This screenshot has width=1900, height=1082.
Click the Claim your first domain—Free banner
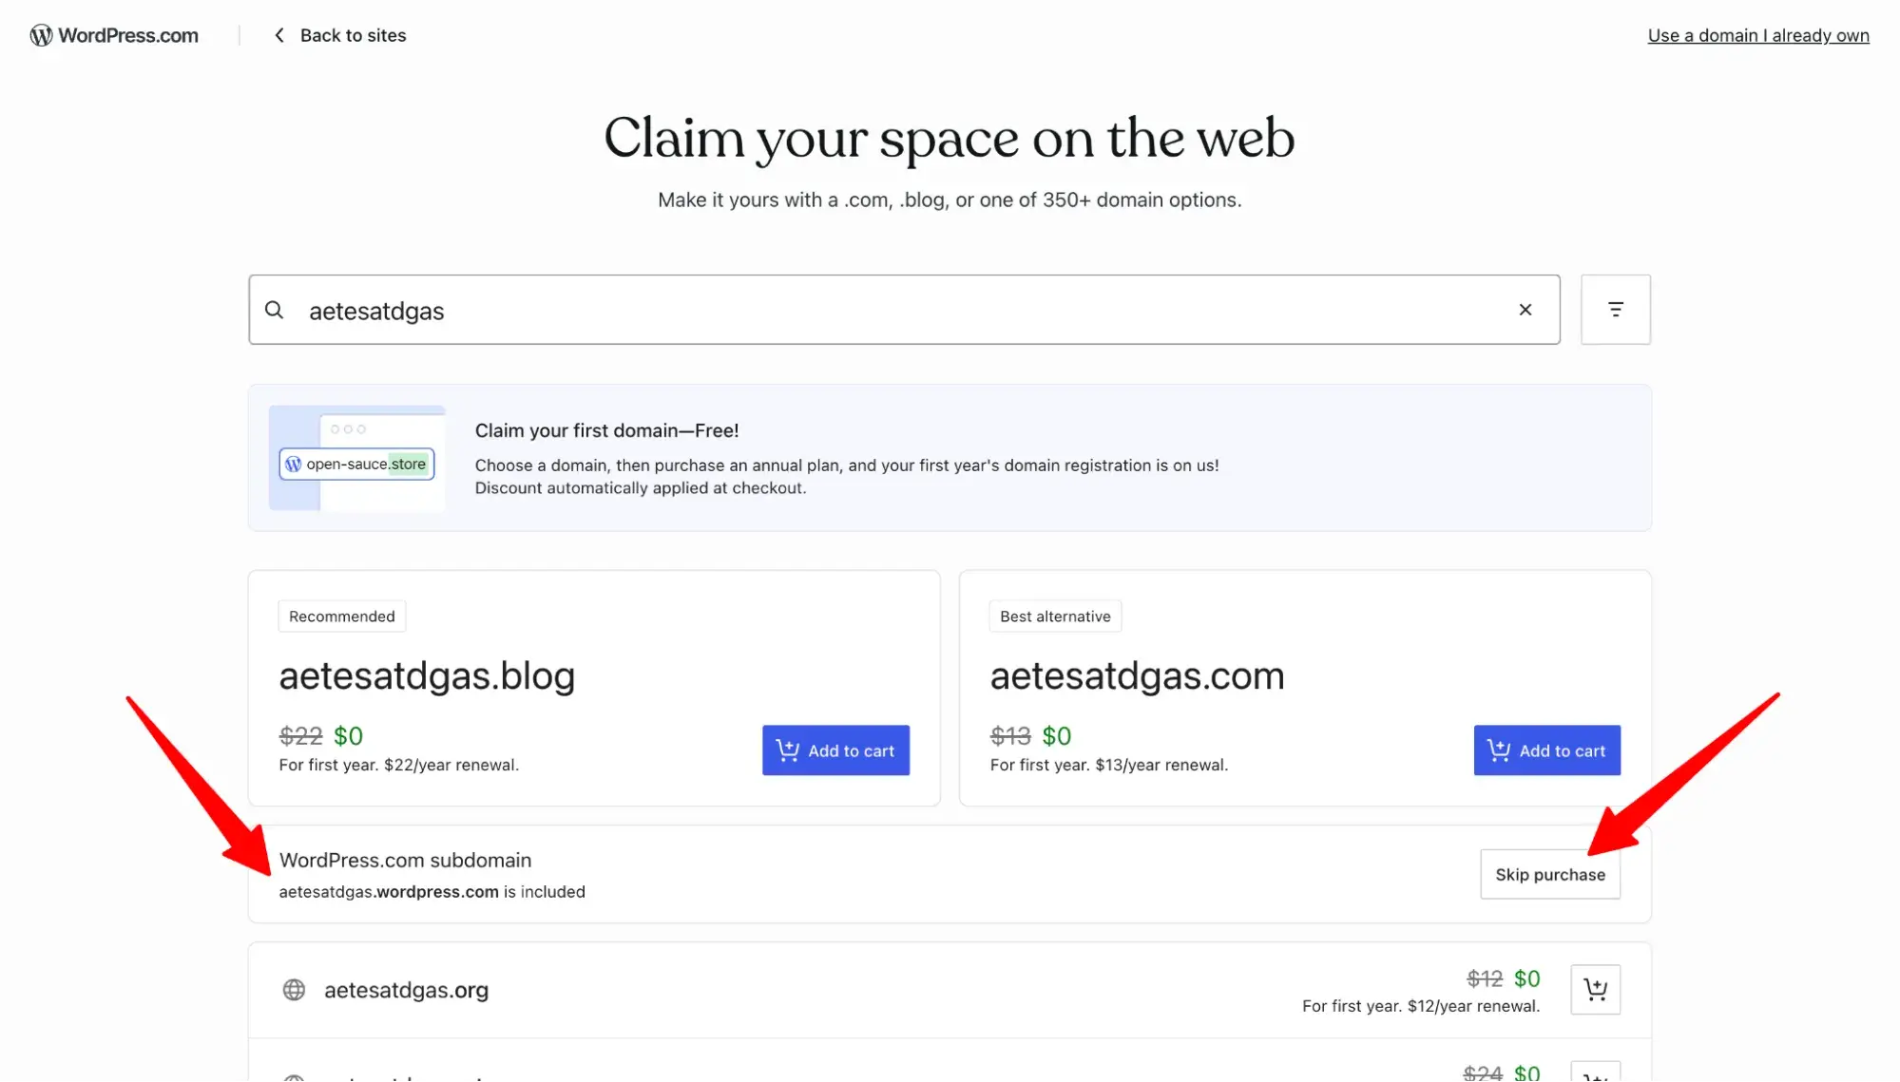949,458
